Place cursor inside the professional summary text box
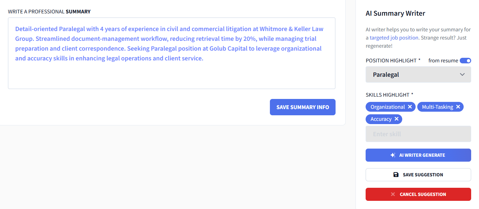Image resolution: width=479 pixels, height=209 pixels. (x=172, y=53)
